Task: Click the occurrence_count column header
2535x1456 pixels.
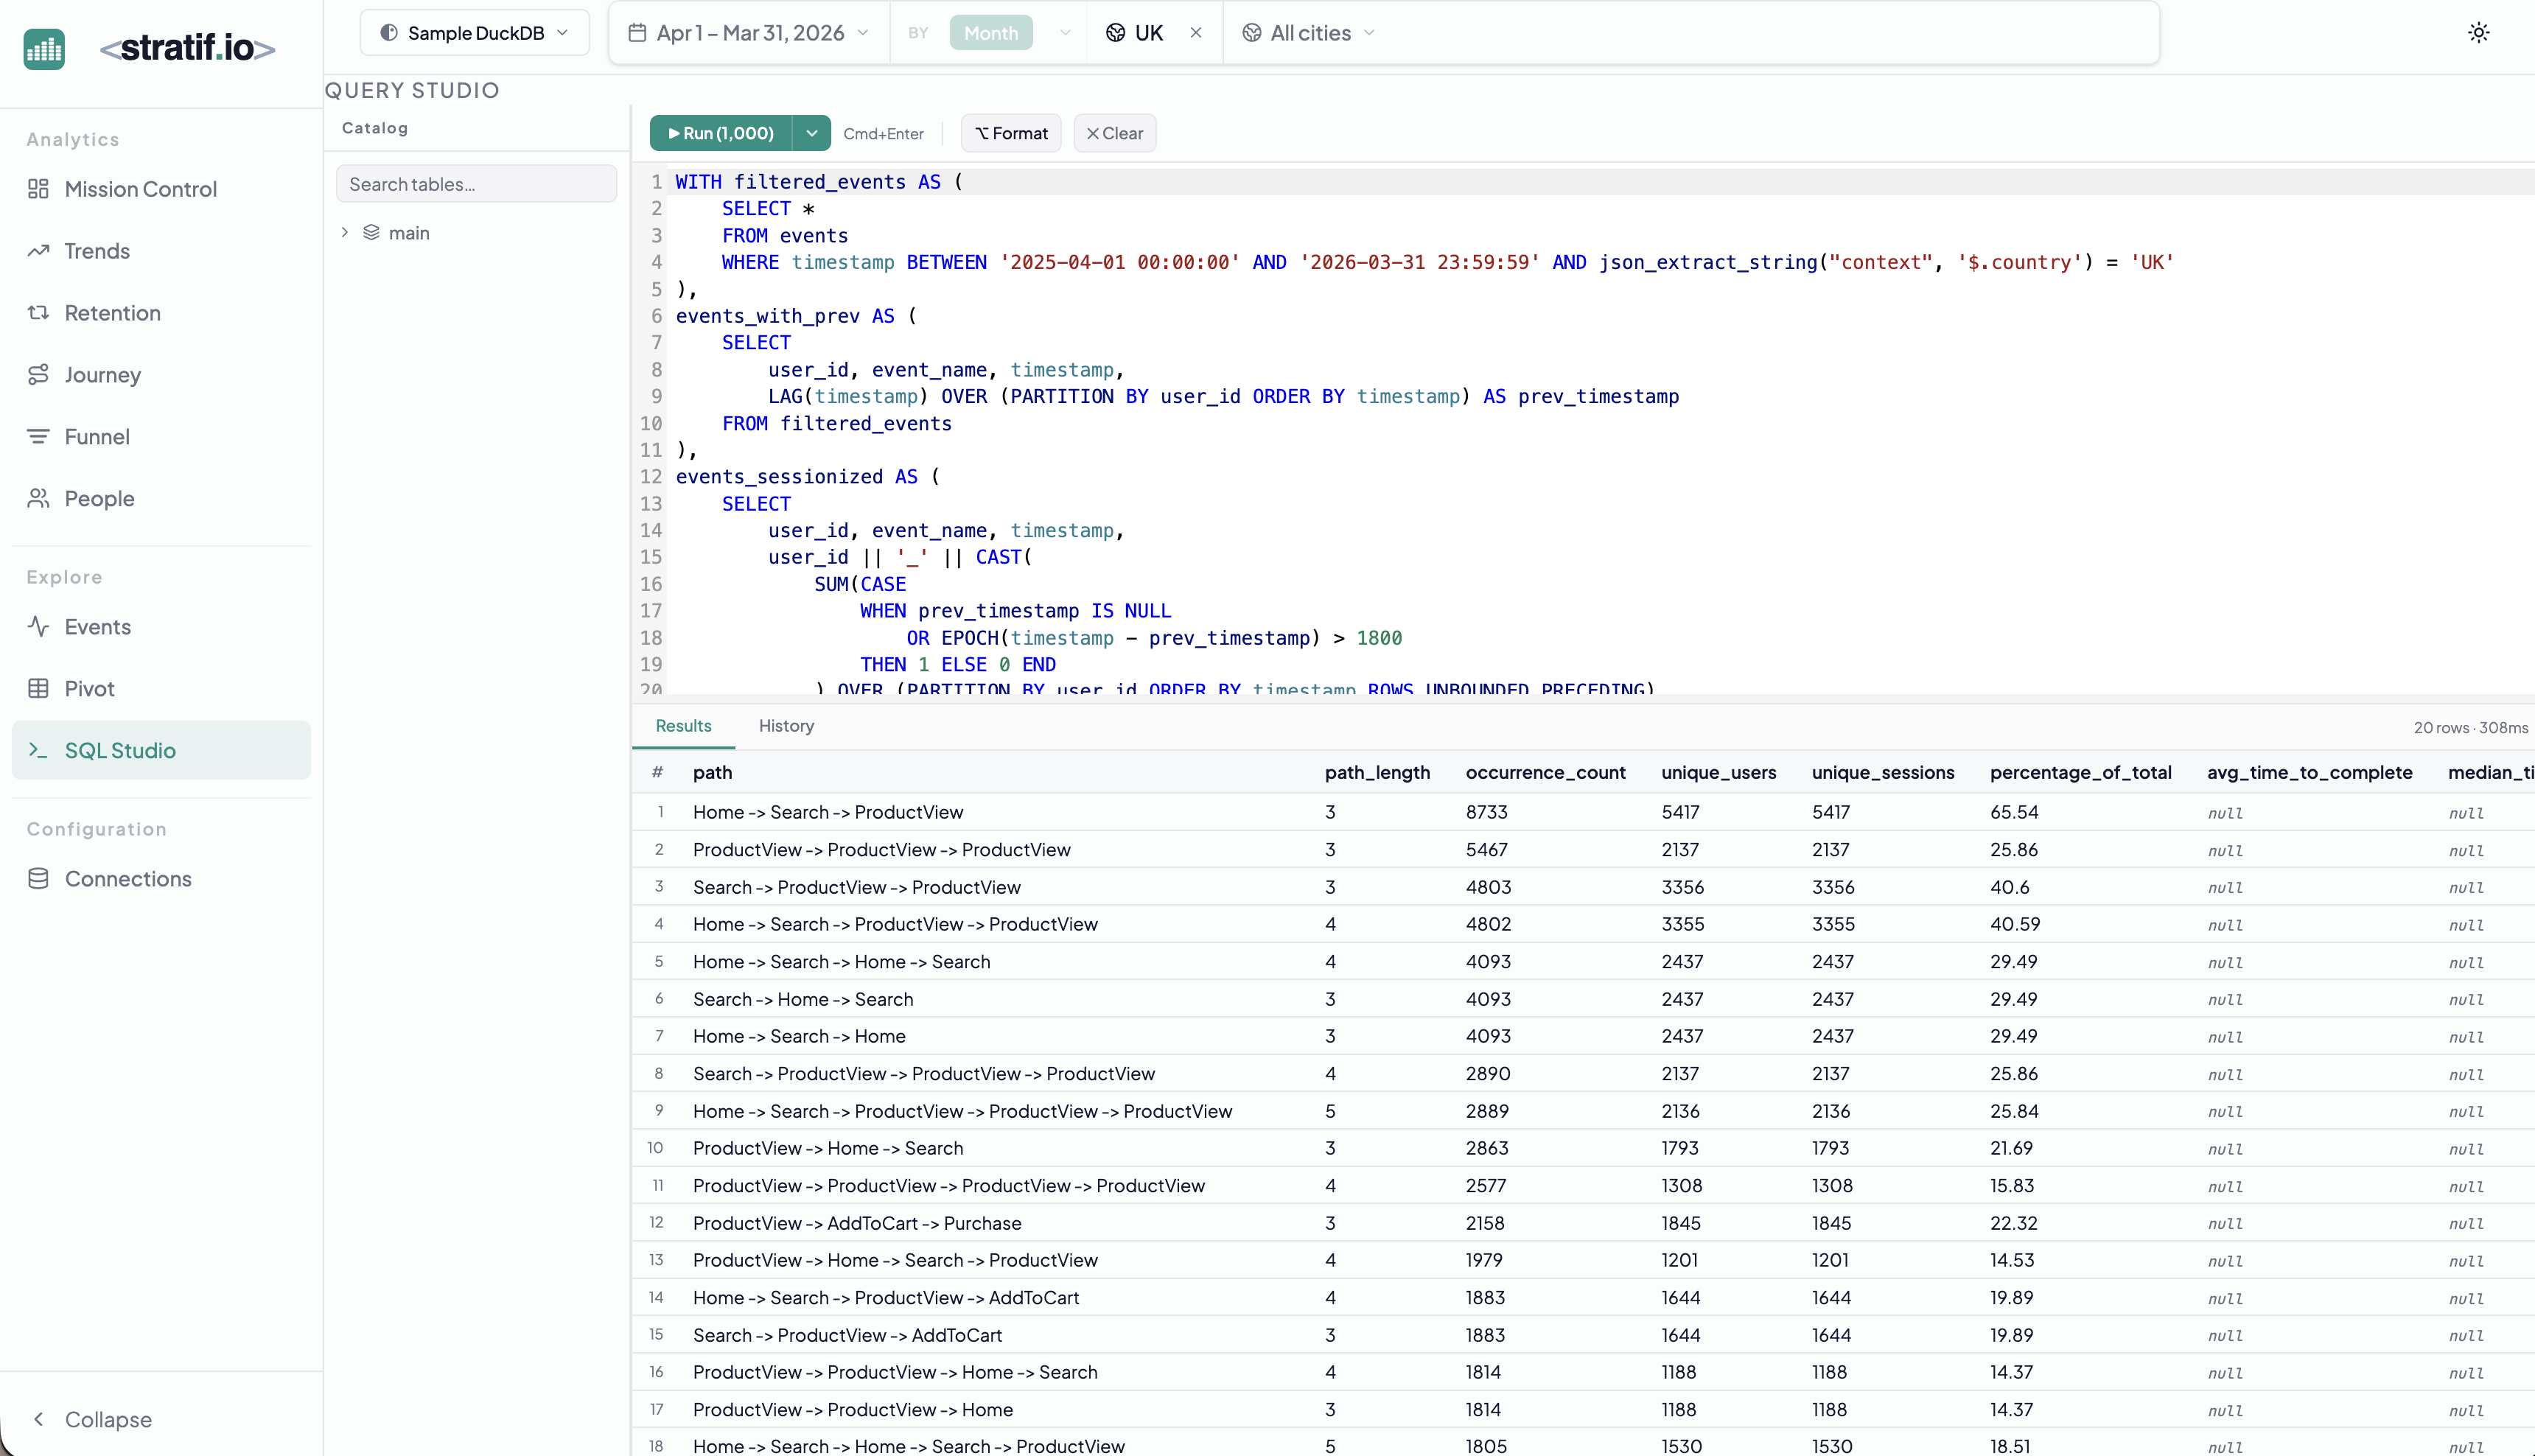Action: pyautogui.click(x=1545, y=773)
